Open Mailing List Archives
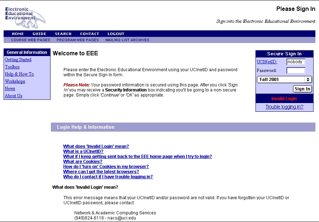The height and width of the screenshot is (222, 319). (x=127, y=40)
